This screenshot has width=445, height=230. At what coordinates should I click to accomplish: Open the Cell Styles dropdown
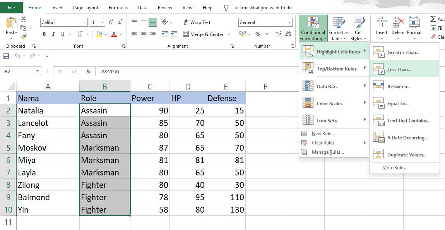[358, 29]
